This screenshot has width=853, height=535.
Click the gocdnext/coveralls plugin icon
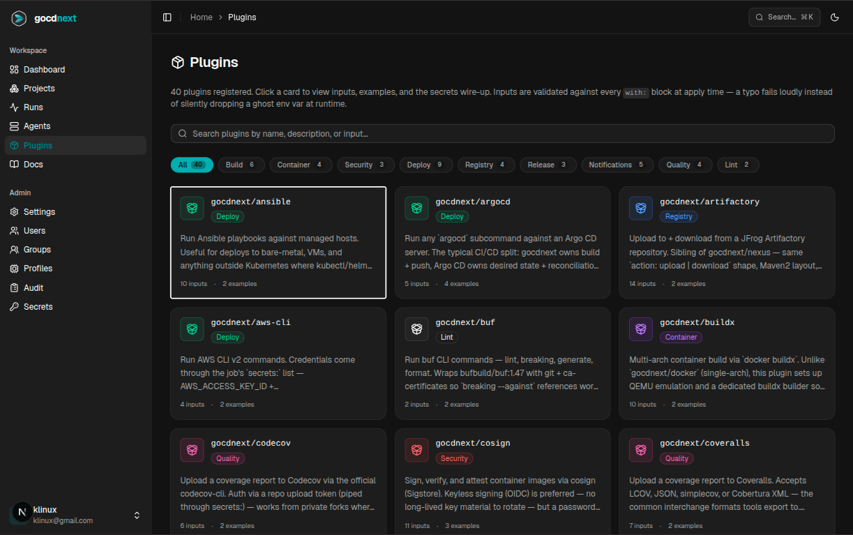tap(641, 450)
